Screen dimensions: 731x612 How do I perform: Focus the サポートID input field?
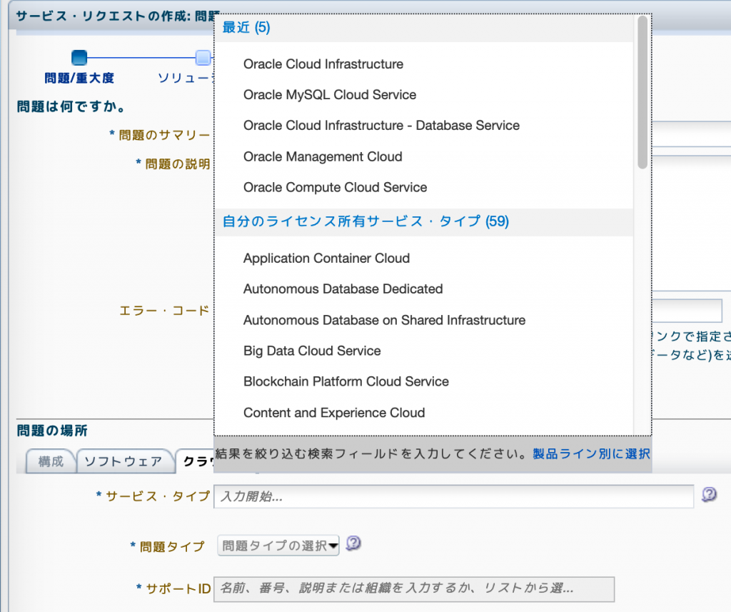click(414, 589)
